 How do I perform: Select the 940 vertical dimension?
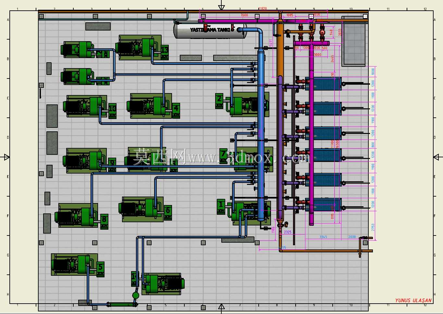coord(331,32)
